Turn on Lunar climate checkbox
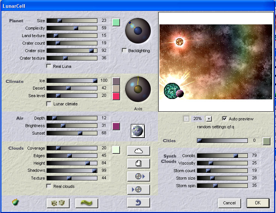The height and width of the screenshot is (213, 276). click(49, 104)
